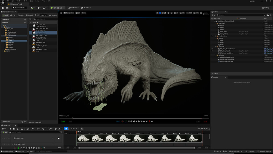Click the camera icon on the Camera Cuts track
The width and height of the screenshot is (273, 154).
pyautogui.click(x=59, y=138)
